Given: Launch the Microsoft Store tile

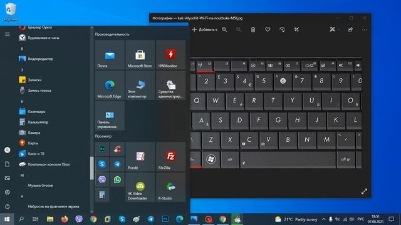Looking at the screenshot, I should tap(140, 54).
